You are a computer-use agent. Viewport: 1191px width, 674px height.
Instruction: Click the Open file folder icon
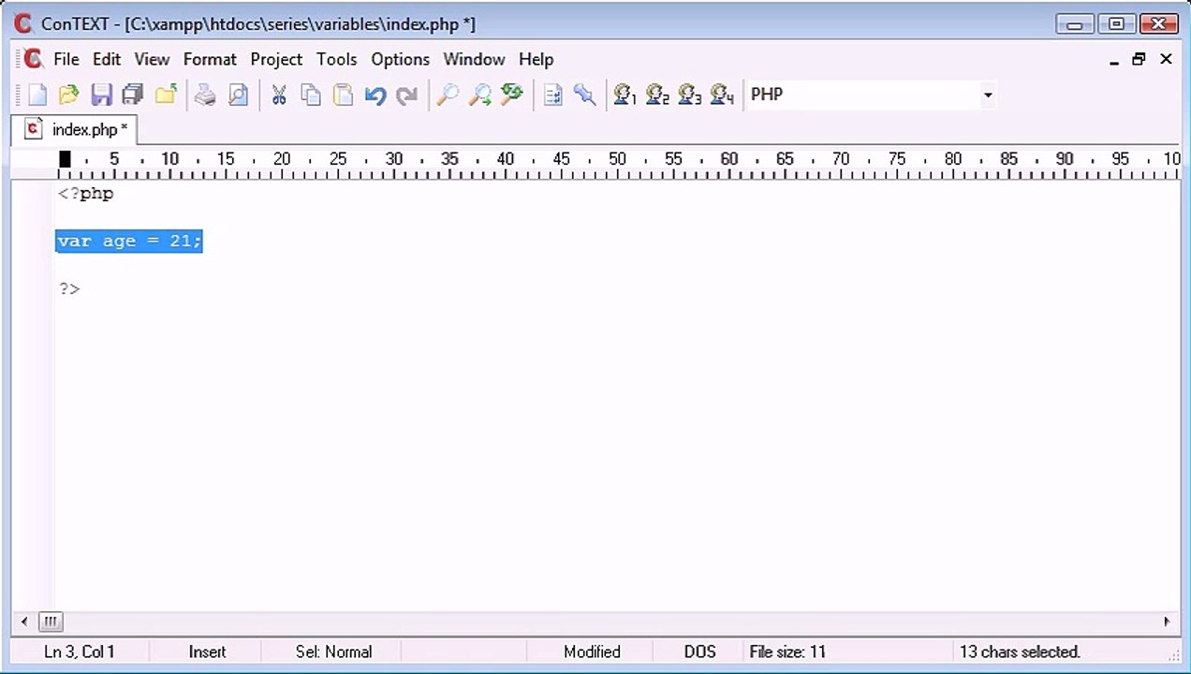[x=68, y=95]
